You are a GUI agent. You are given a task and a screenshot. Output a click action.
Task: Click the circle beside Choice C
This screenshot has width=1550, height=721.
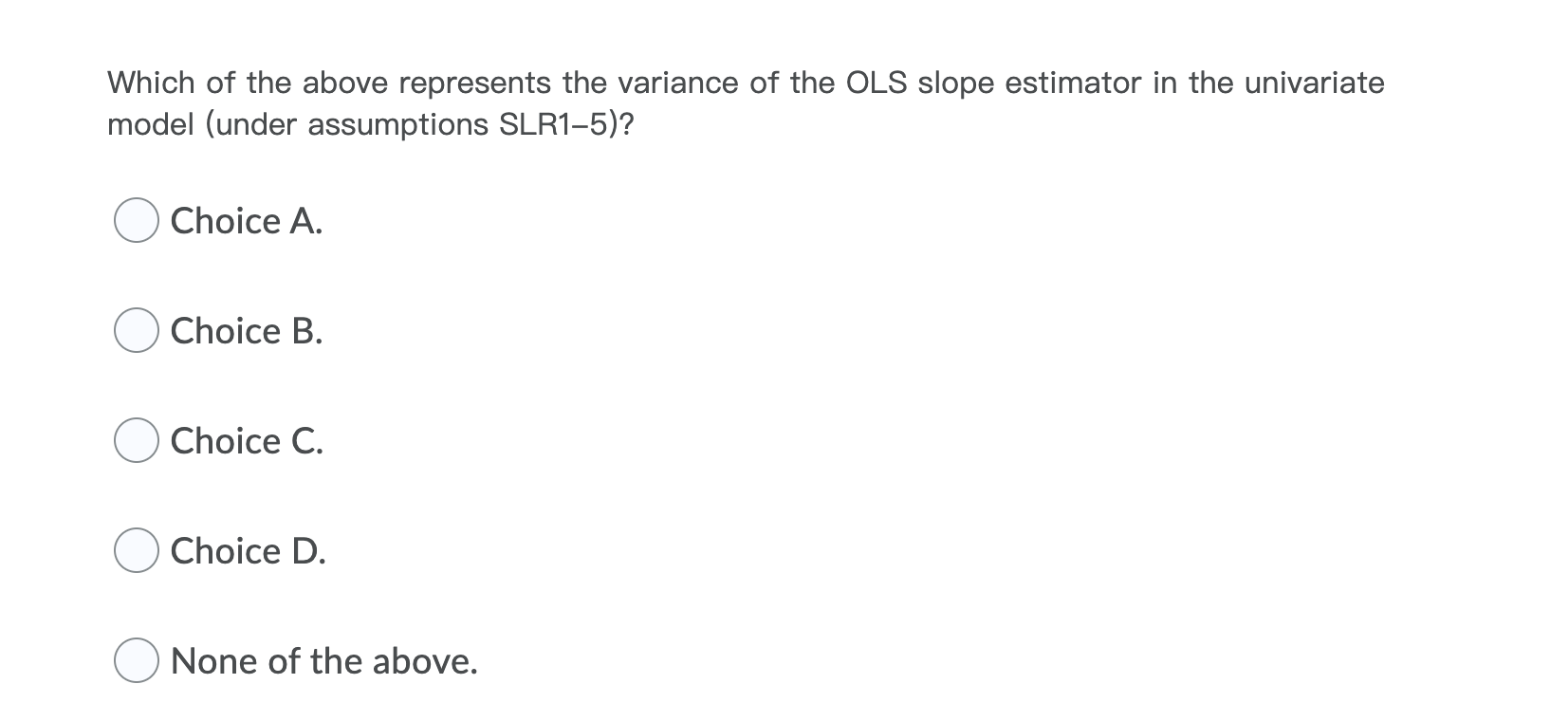(137, 440)
